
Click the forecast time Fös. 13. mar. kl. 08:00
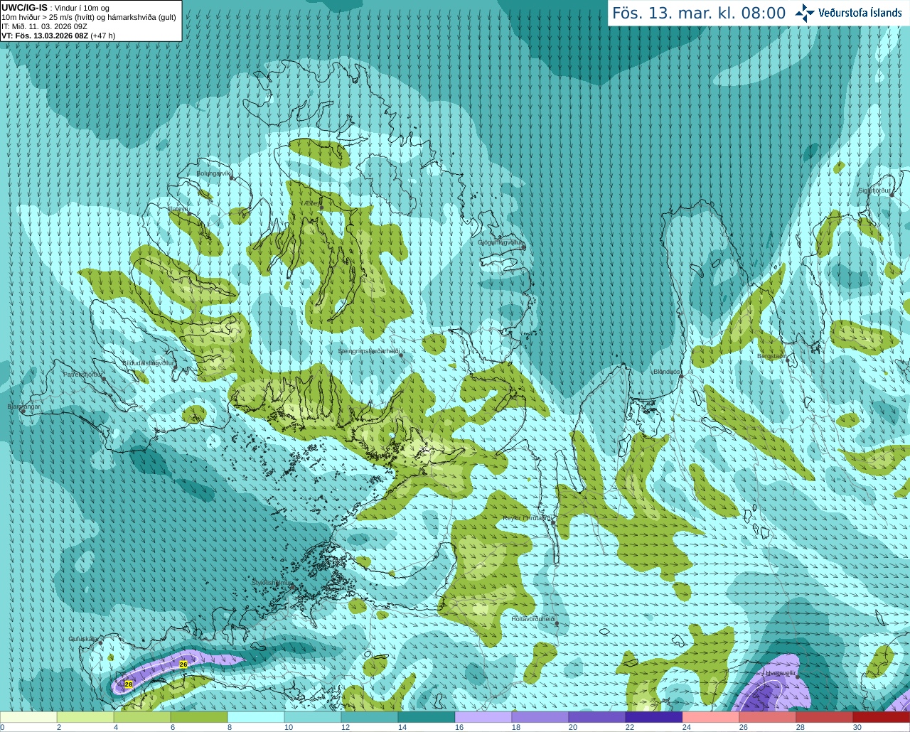coord(699,13)
